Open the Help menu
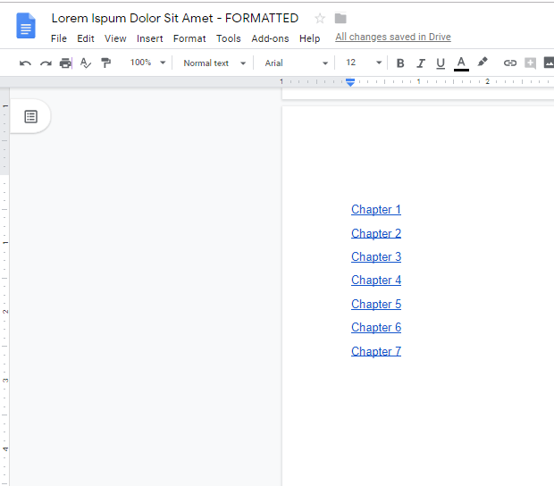The height and width of the screenshot is (486, 554). coord(309,38)
